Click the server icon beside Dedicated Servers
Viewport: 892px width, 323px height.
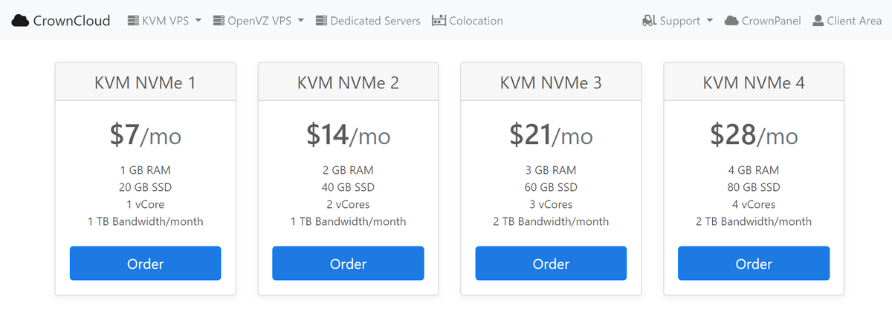[321, 21]
